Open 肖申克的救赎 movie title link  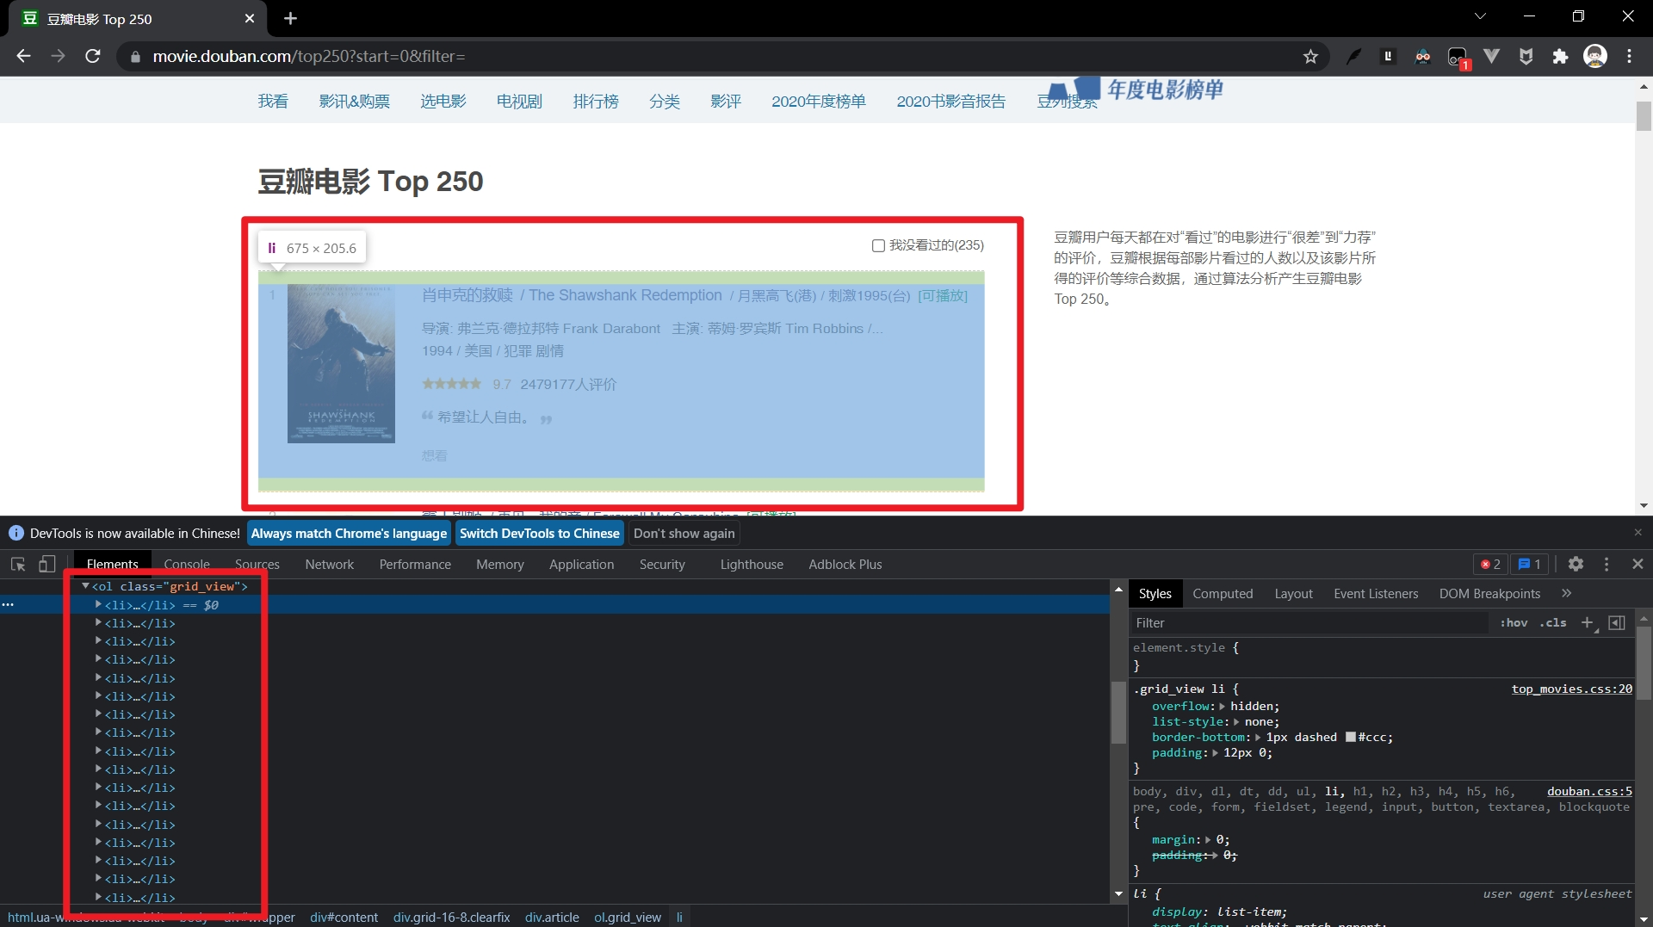(x=467, y=295)
